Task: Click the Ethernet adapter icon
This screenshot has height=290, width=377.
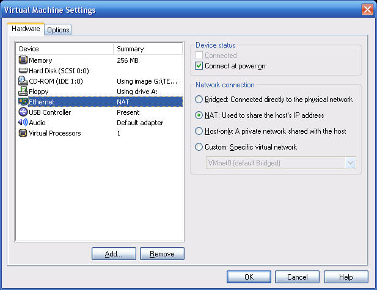Action: pyautogui.click(x=23, y=102)
